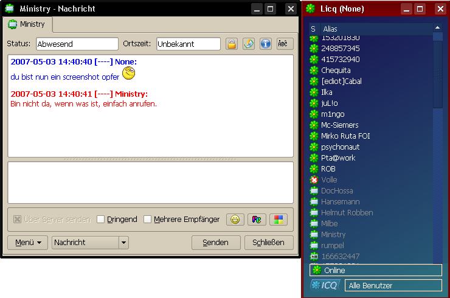This screenshot has width=450, height=298.
Task: Maximize the Ministry - Nachricht window
Action: point(271,9)
